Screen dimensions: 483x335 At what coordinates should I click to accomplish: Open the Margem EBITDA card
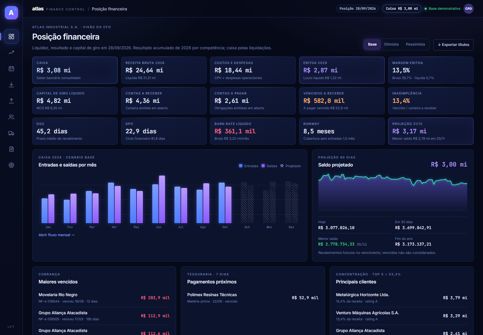point(431,70)
